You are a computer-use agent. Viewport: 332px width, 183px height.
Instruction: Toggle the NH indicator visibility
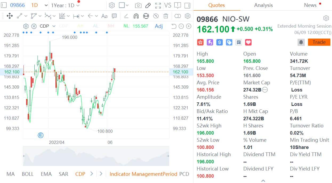[111, 26]
